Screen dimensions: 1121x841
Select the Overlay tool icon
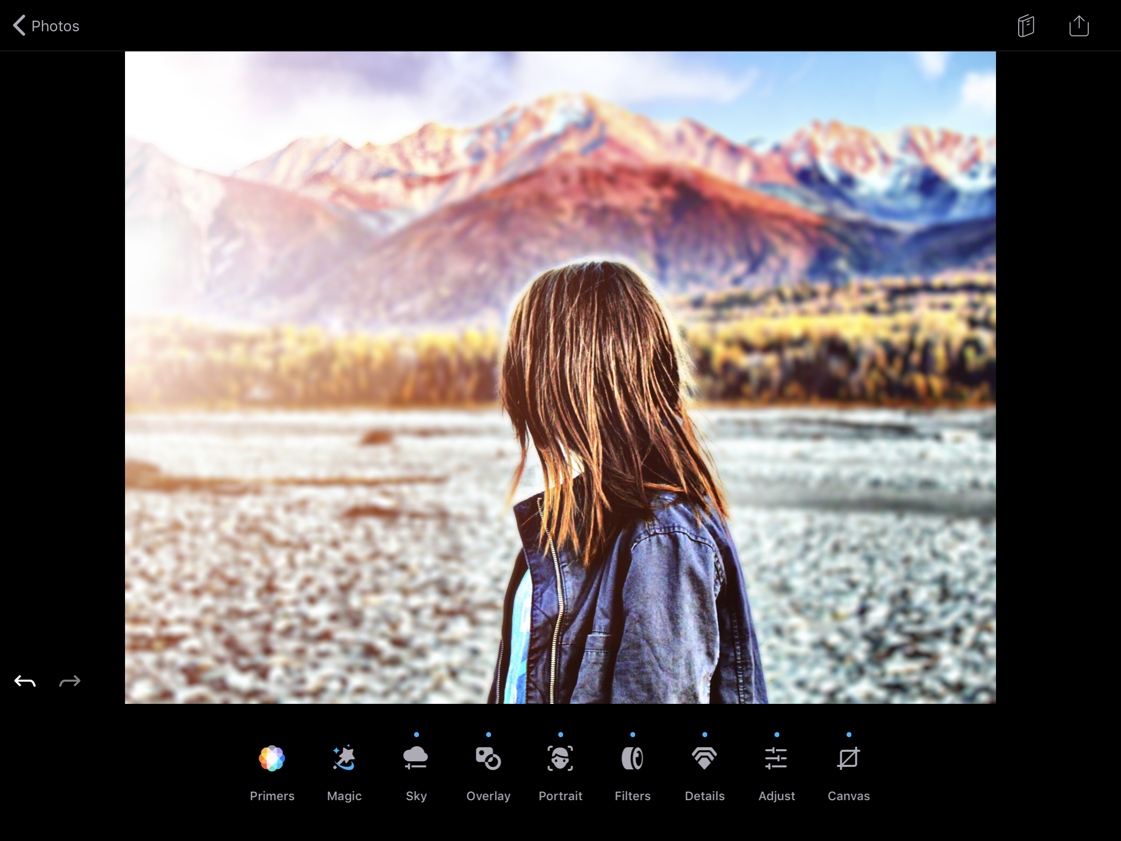point(488,758)
